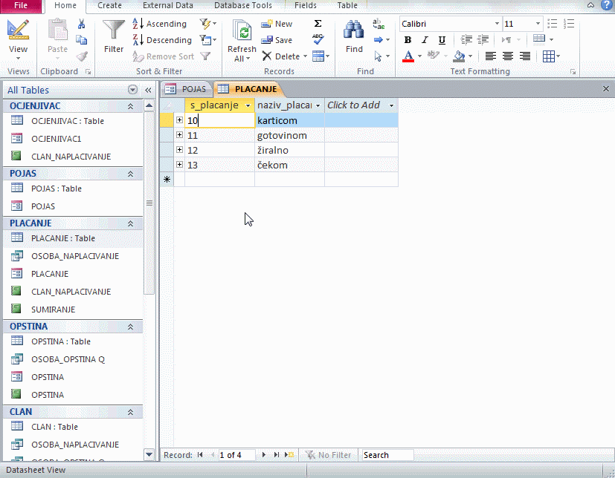The width and height of the screenshot is (615, 478).
Task: Switch to the Database Tools tab
Action: point(242,5)
